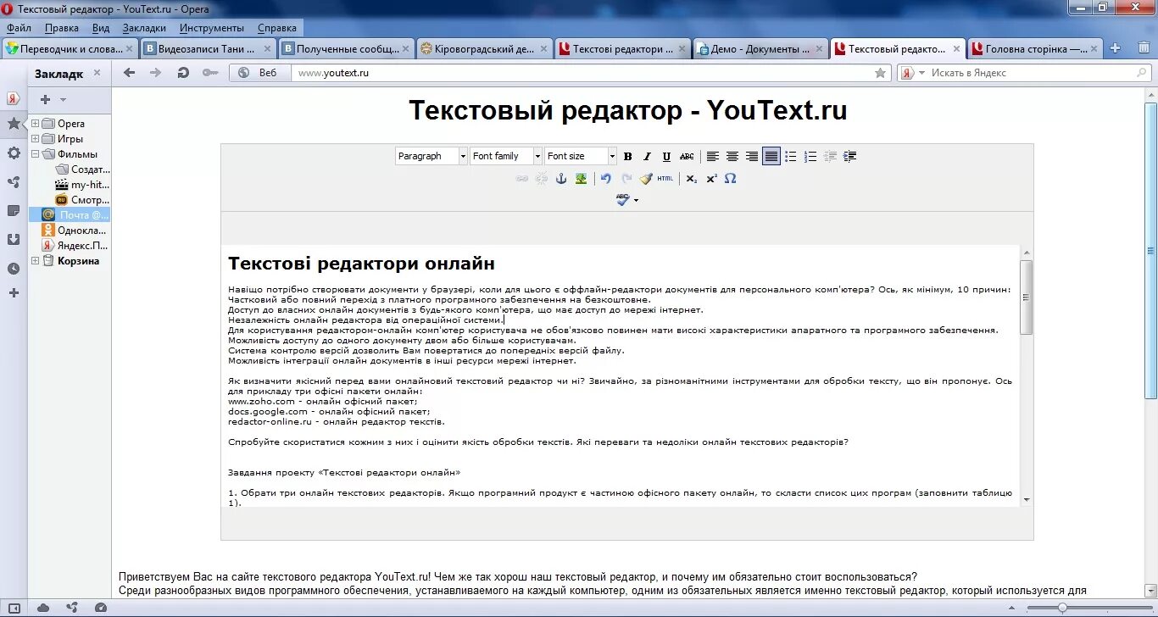
Task: Reload the current page
Action: tap(183, 73)
